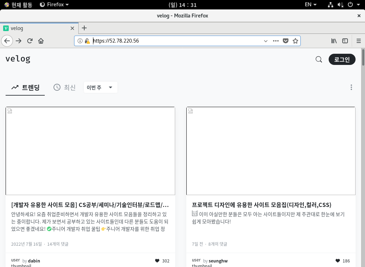Open the 이번 주 period dropdown
This screenshot has height=267, width=365.
(x=100, y=87)
